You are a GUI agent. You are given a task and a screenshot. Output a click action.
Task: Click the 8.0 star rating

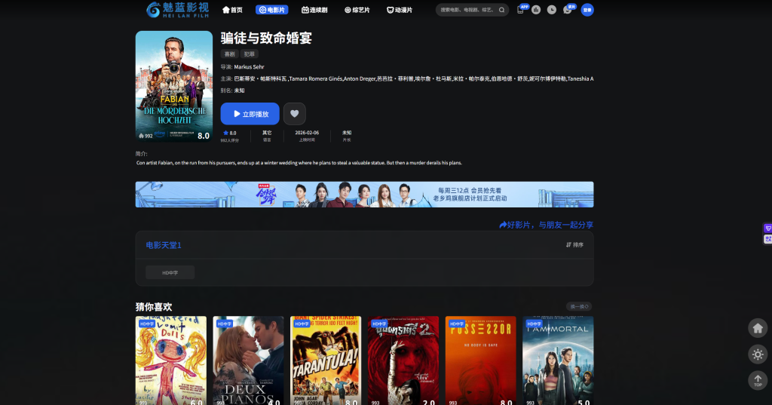coord(229,133)
